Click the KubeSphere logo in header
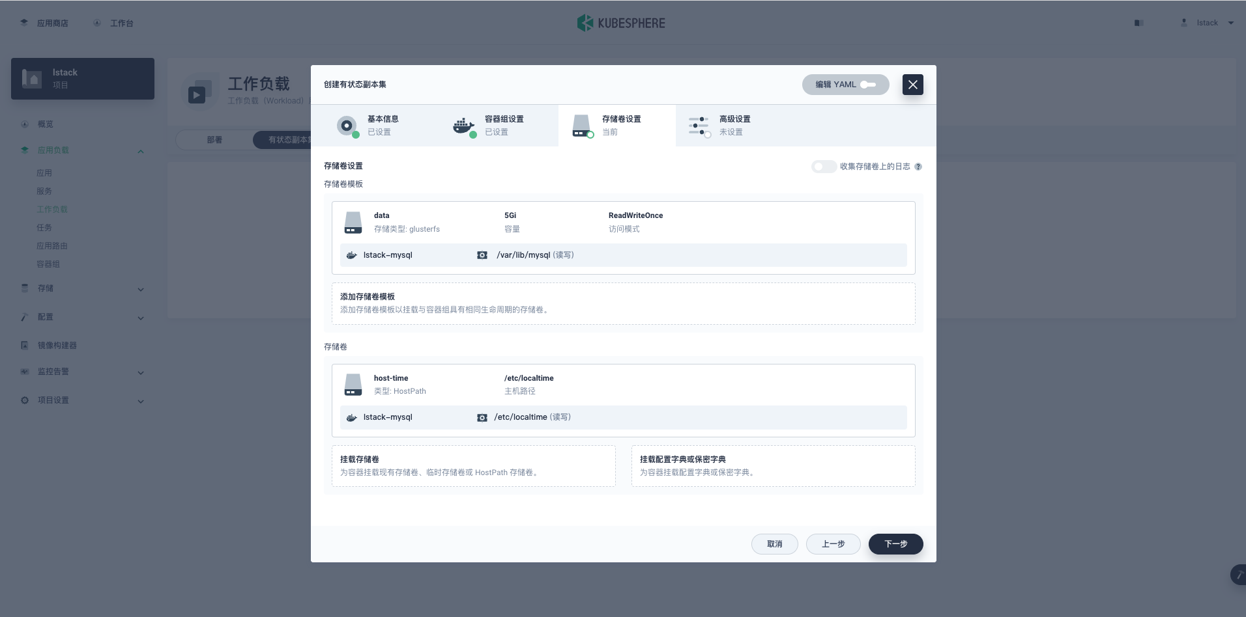The width and height of the screenshot is (1246, 617). pos(621,23)
